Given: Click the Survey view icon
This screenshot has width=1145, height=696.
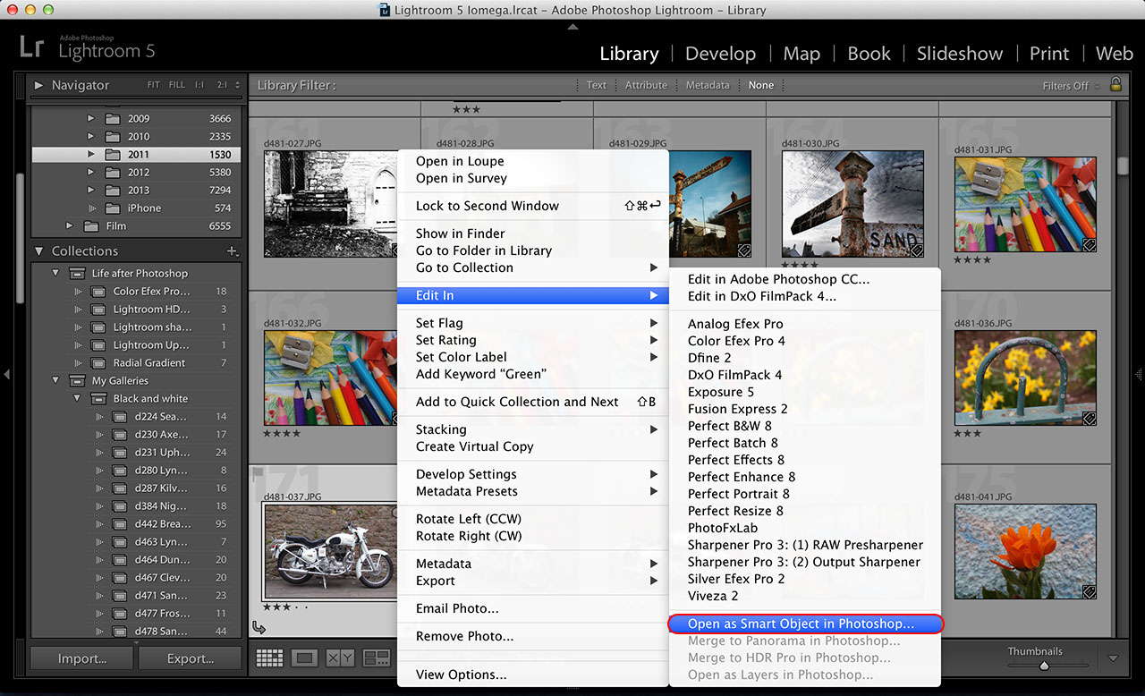Looking at the screenshot, I should pyautogui.click(x=376, y=658).
